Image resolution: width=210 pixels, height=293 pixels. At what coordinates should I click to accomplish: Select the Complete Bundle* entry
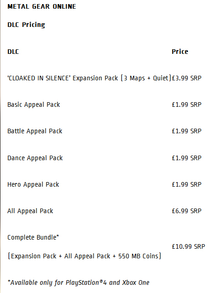[x=33, y=237]
